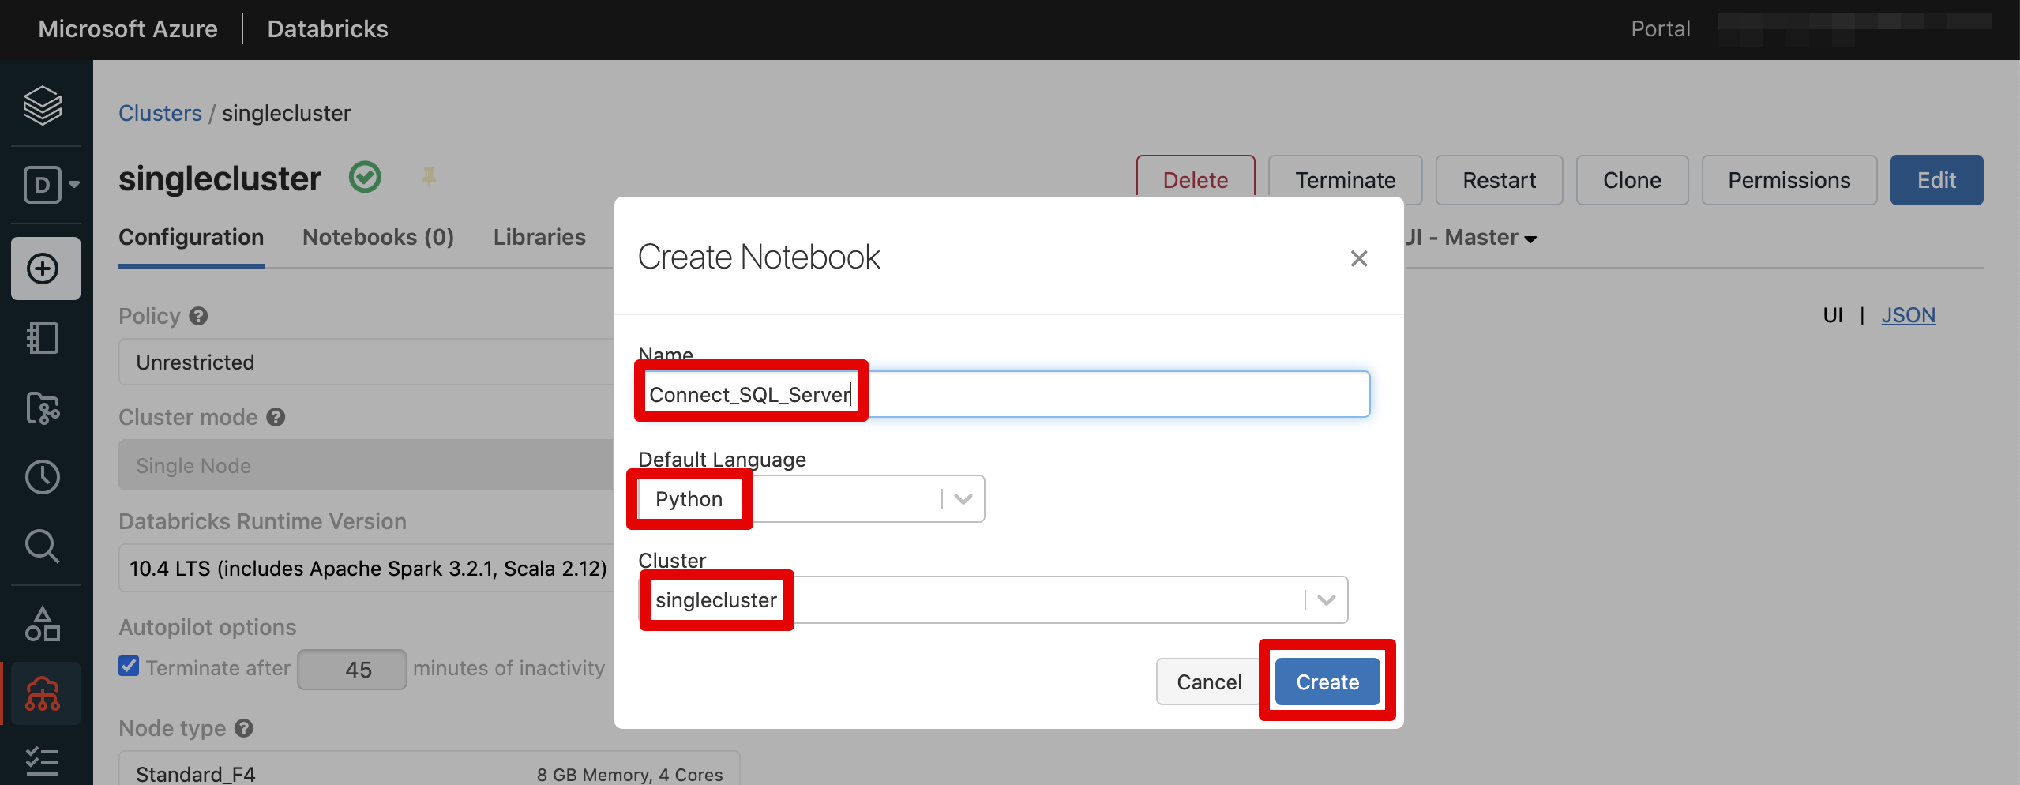Click the Databricks logo in sidebar
2020x785 pixels.
click(x=43, y=106)
